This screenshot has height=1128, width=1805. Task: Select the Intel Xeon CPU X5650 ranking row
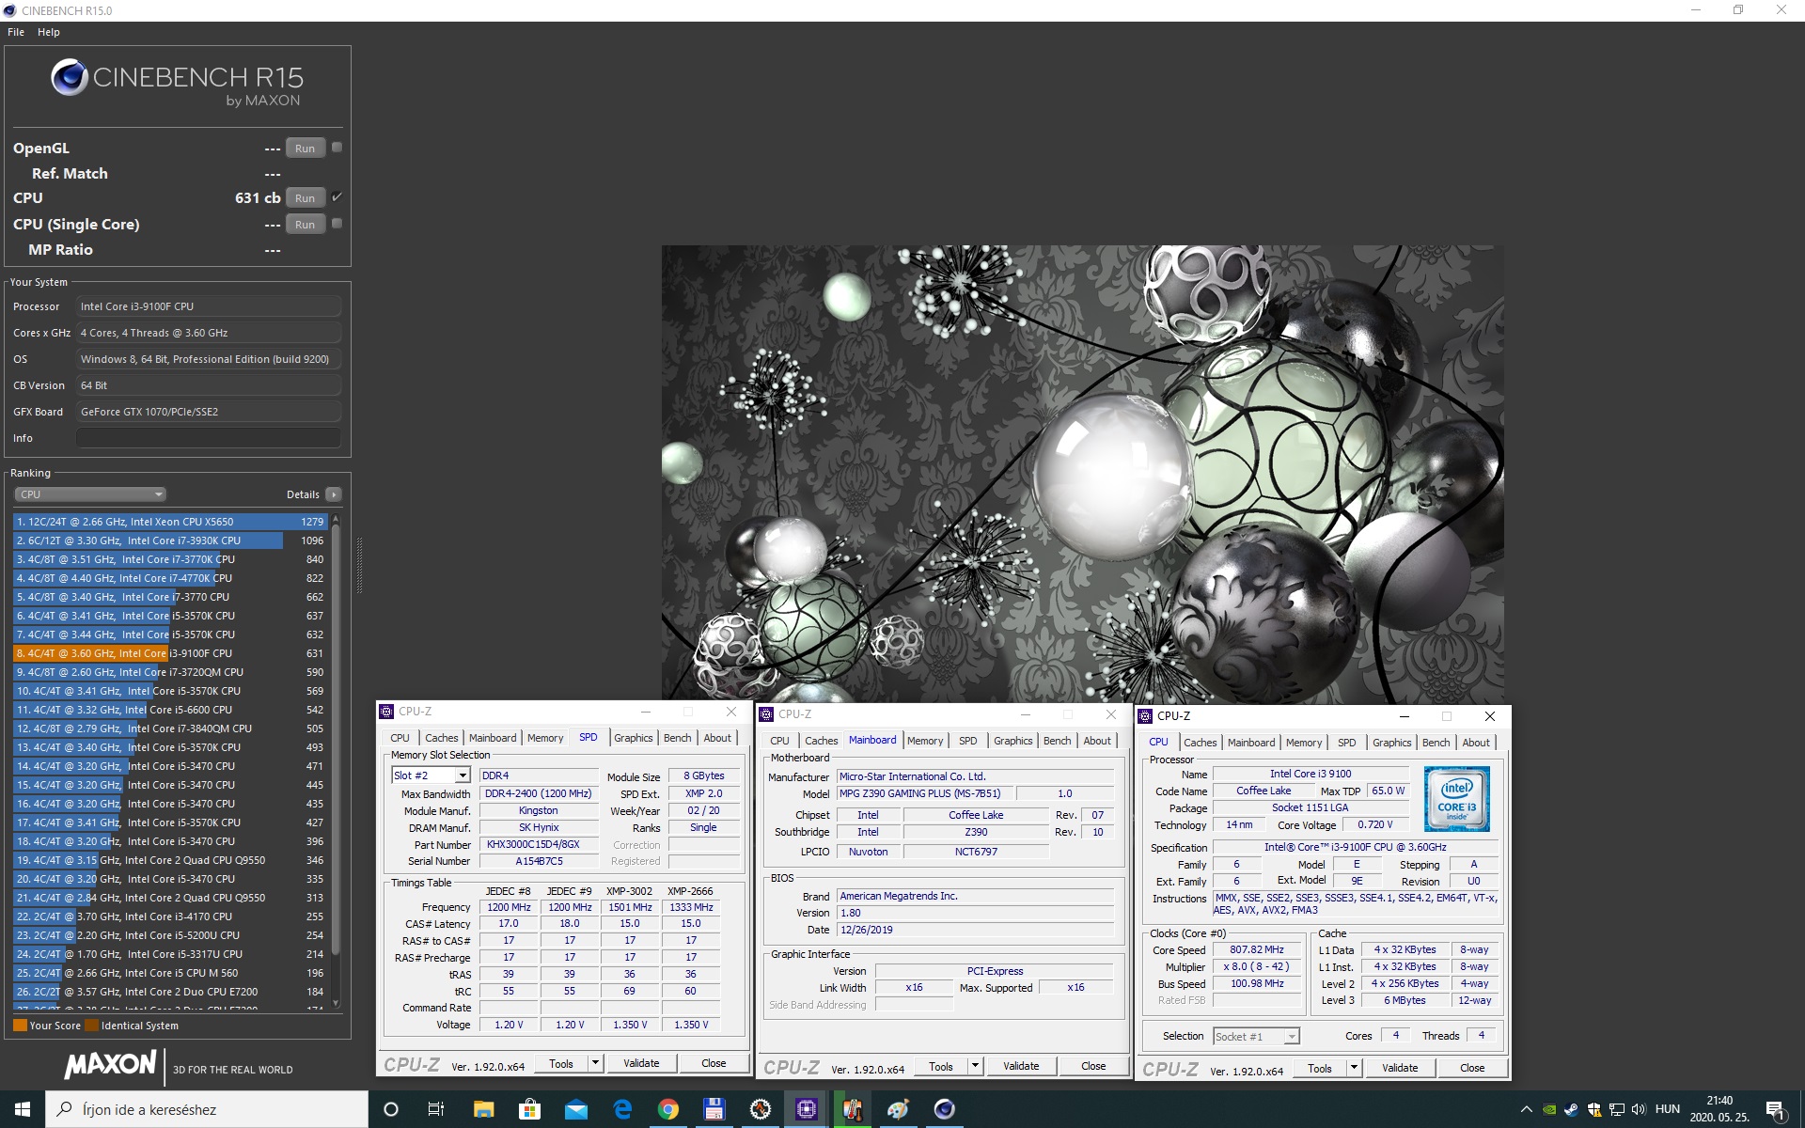[169, 522]
